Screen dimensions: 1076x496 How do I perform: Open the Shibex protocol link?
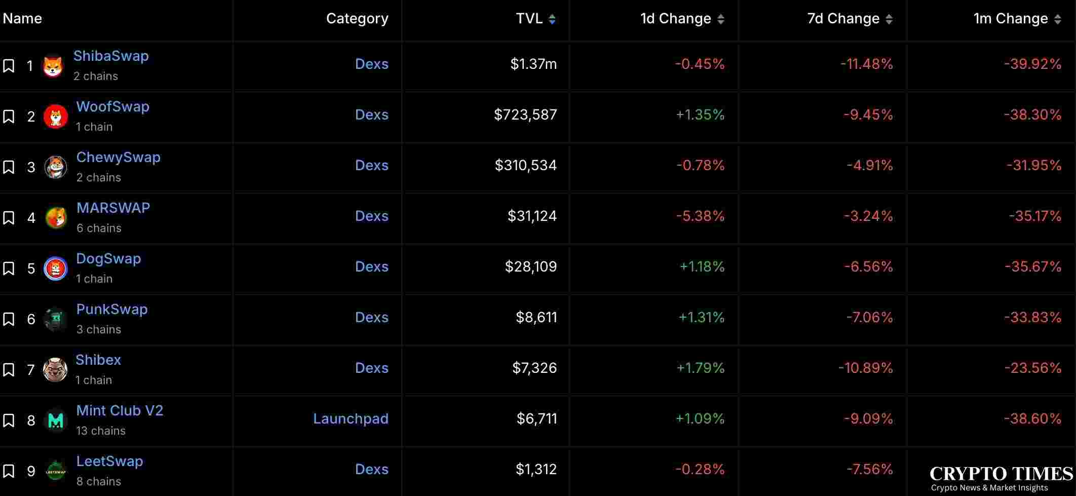click(x=98, y=360)
